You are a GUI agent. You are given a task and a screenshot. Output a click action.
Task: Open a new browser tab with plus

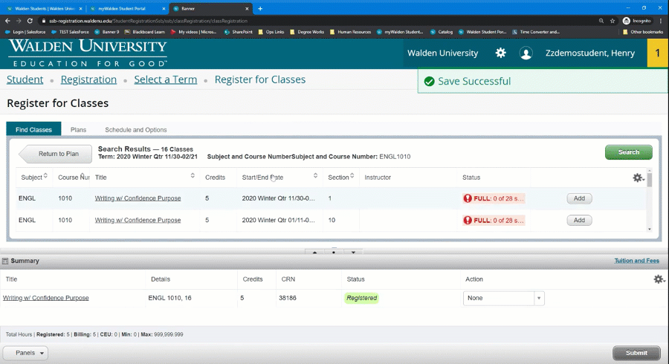coord(260,8)
